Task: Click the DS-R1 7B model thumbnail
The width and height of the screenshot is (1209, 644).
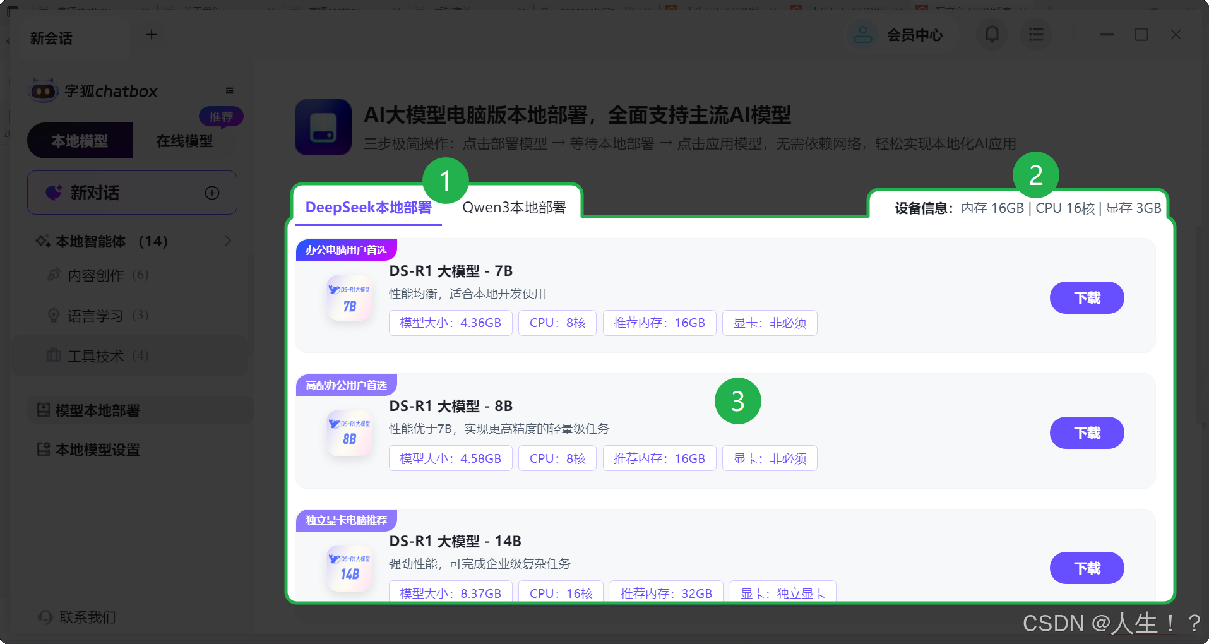Action: [350, 298]
